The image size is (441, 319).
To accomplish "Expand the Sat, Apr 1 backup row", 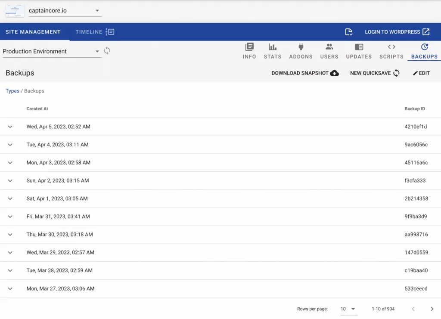I will (10, 198).
